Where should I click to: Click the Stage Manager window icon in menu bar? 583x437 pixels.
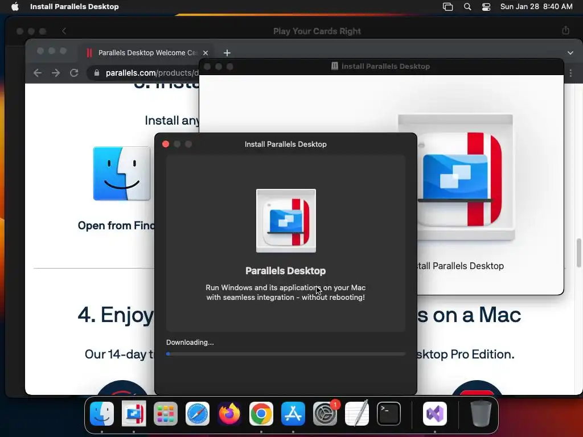pos(447,7)
